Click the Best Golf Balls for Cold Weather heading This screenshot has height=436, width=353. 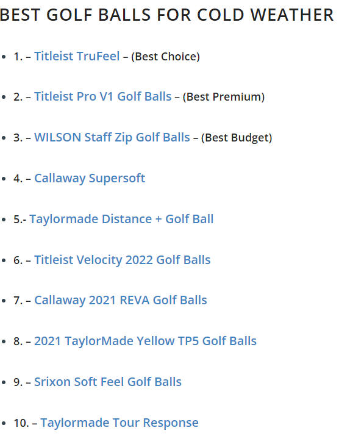[x=167, y=15]
